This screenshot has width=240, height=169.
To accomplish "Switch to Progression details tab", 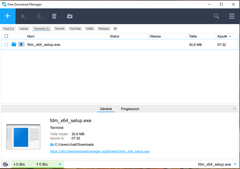I will click(x=130, y=109).
